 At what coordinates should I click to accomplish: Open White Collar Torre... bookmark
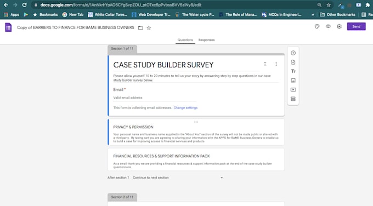(x=108, y=14)
